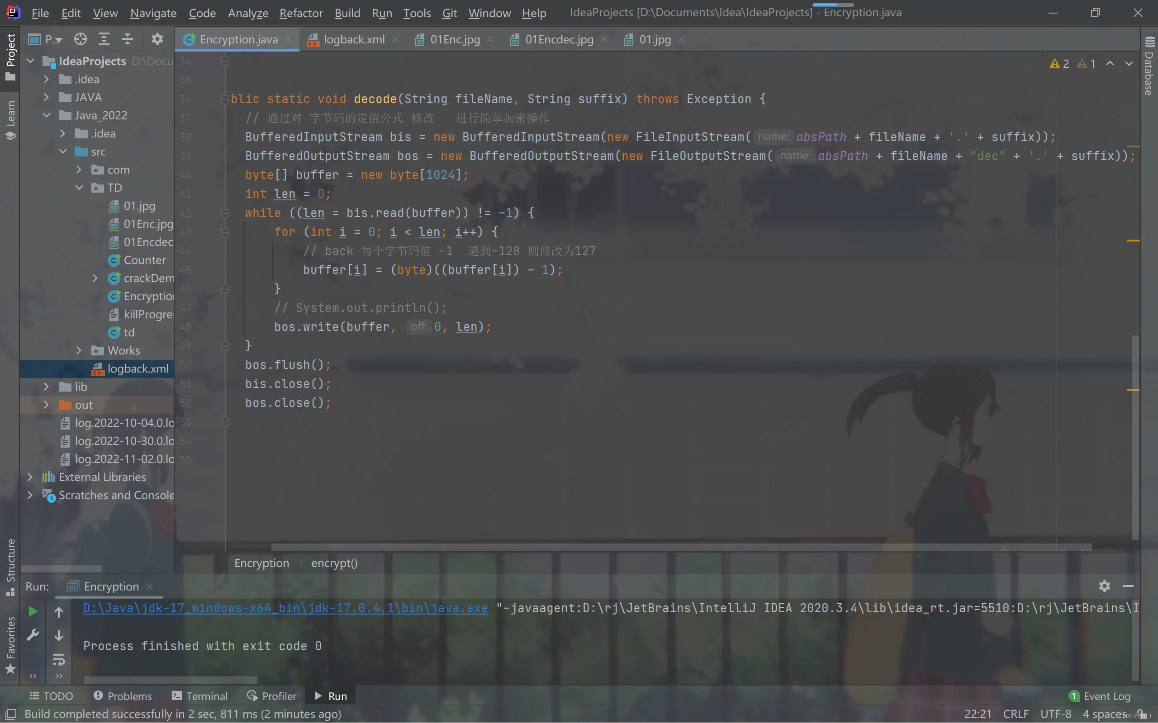Click the wrench icon in Run panel
The width and height of the screenshot is (1158, 723).
point(33,635)
